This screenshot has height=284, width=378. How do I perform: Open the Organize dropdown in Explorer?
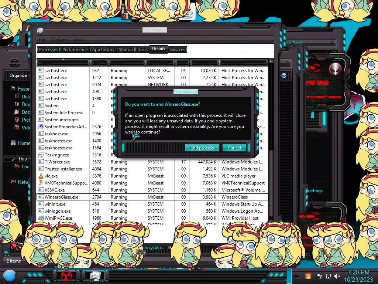[x=19, y=75]
